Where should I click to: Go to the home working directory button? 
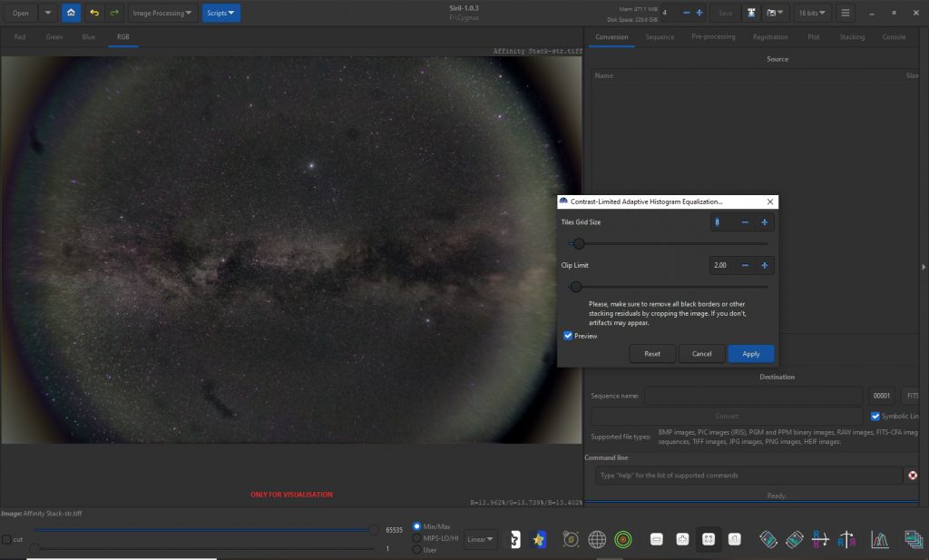pos(71,13)
